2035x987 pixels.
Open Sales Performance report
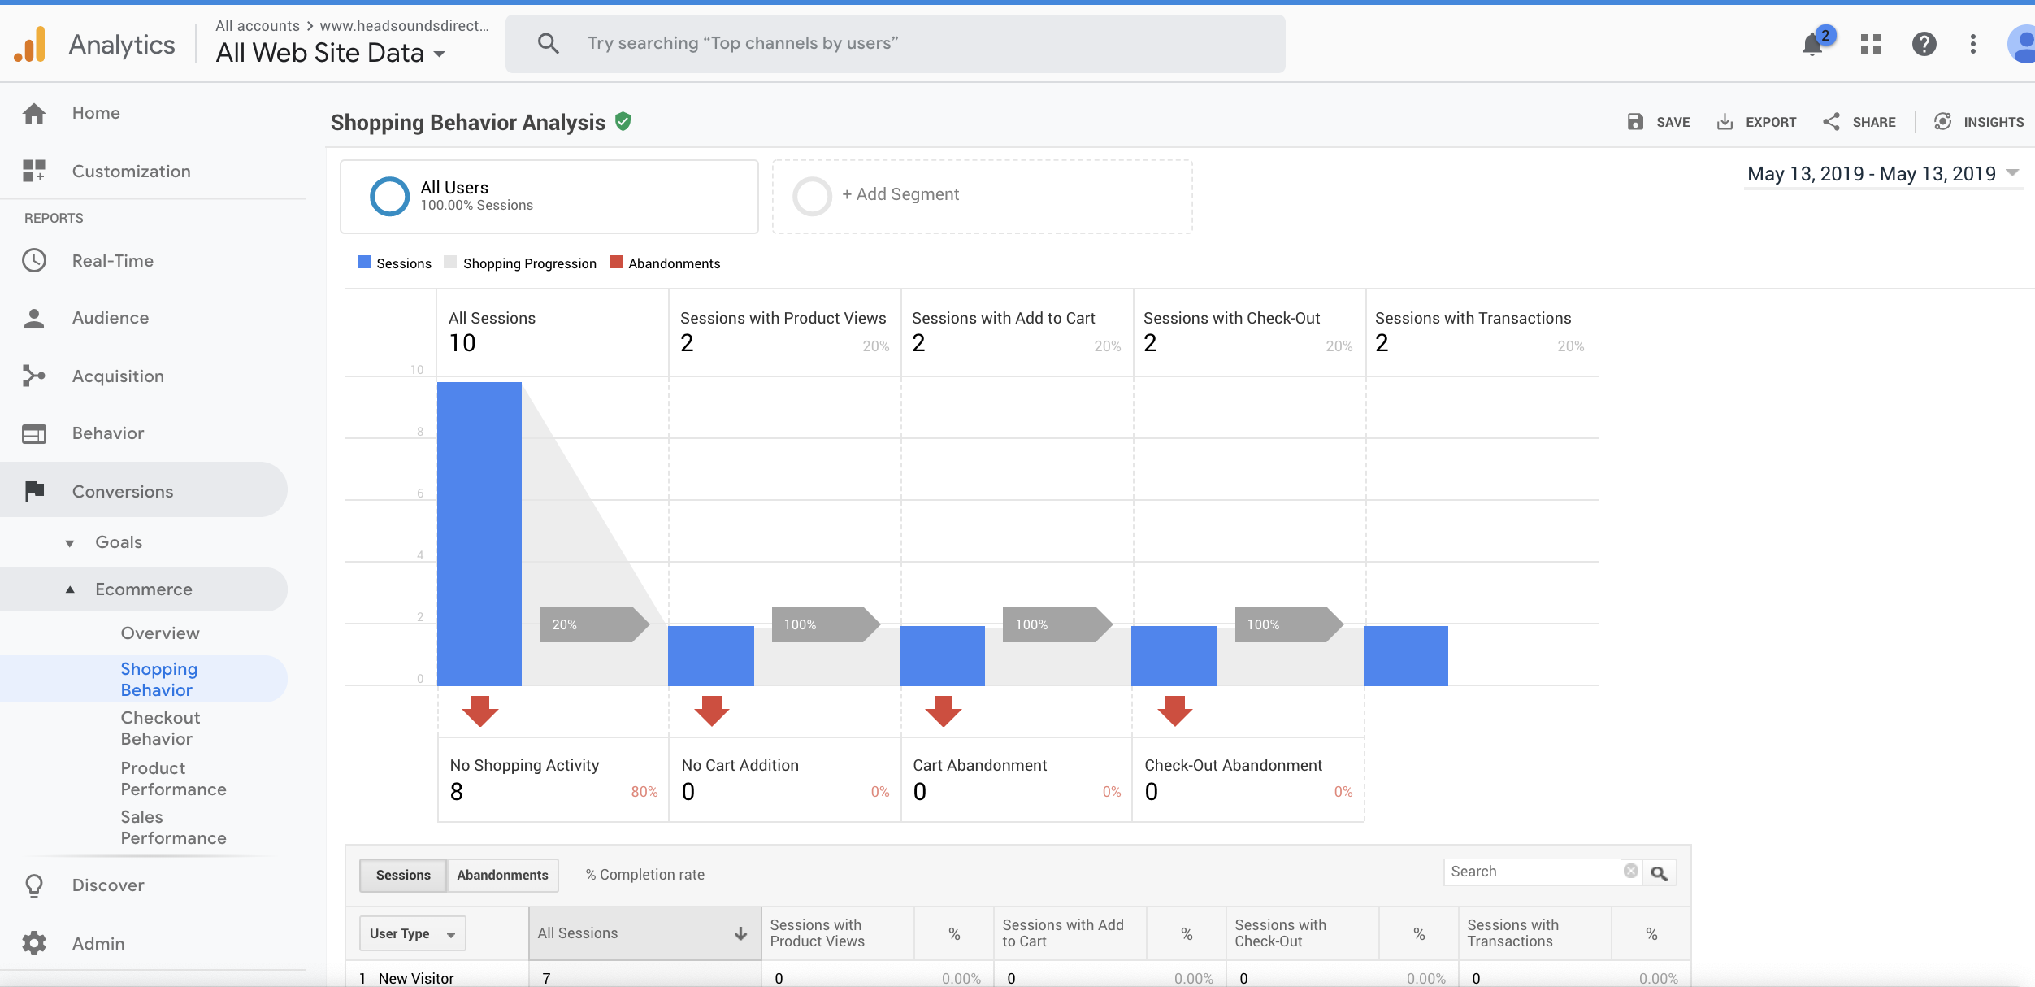pos(173,827)
